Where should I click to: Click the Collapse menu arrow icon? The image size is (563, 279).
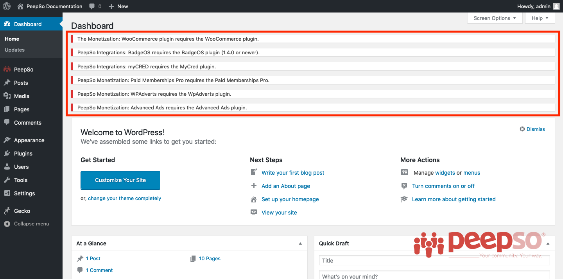click(x=7, y=224)
